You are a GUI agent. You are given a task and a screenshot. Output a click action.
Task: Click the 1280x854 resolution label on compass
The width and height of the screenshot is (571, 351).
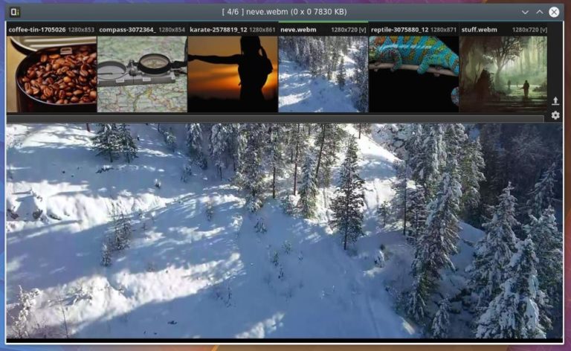point(172,30)
